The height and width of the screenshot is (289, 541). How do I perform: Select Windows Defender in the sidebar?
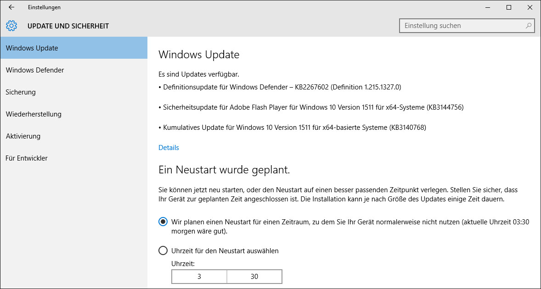35,70
